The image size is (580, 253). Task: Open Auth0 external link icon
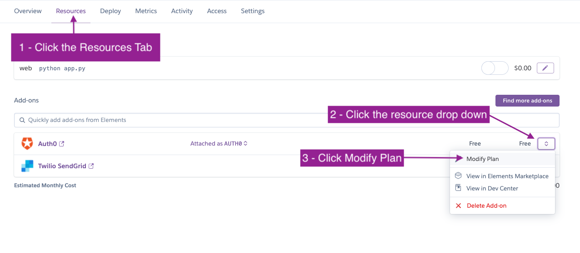pyautogui.click(x=62, y=144)
